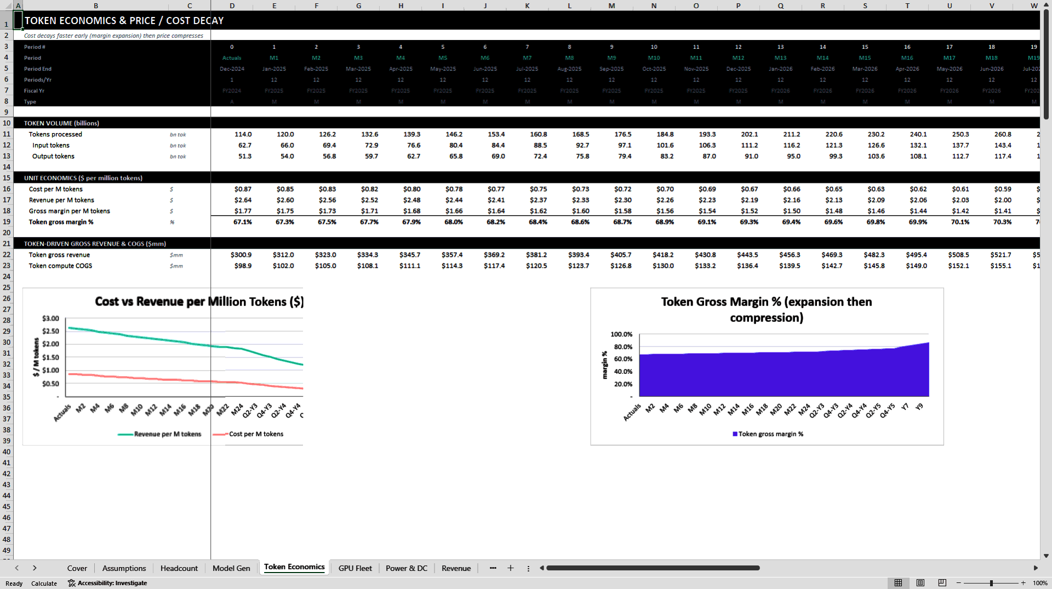
Task: Click vertical scrollbar up arrow
Action: pos(1046,5)
